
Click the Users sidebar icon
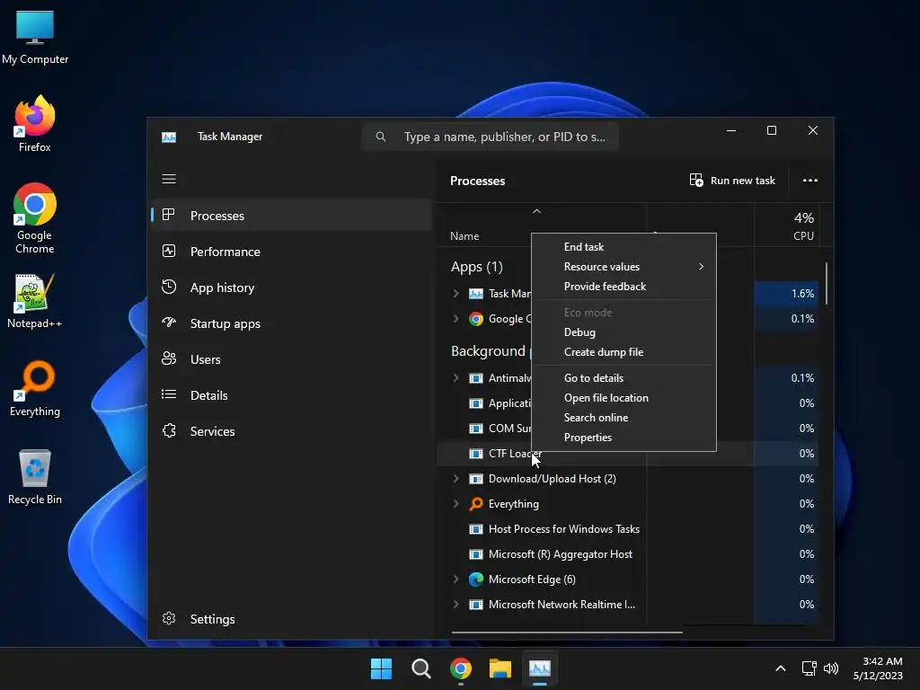tap(169, 358)
